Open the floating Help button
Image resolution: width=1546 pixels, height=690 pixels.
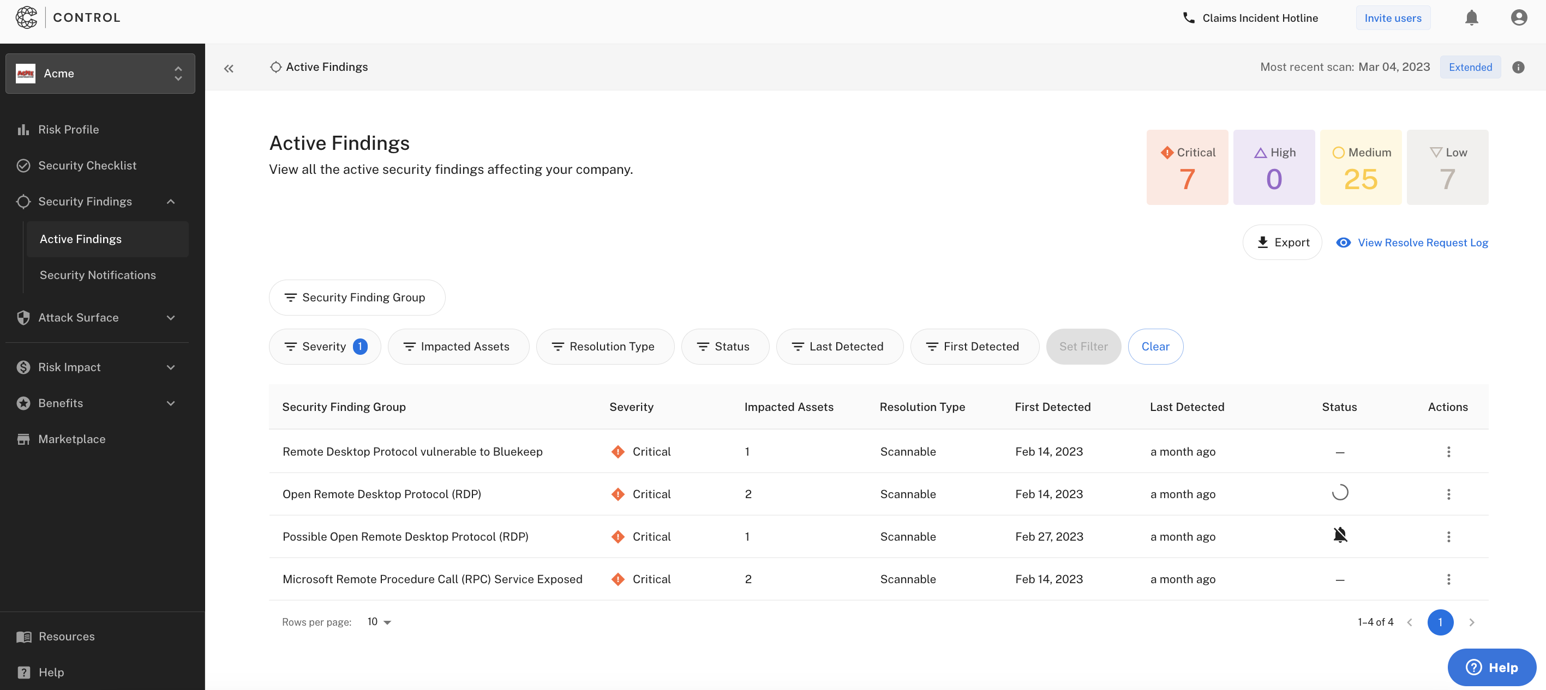(1491, 667)
